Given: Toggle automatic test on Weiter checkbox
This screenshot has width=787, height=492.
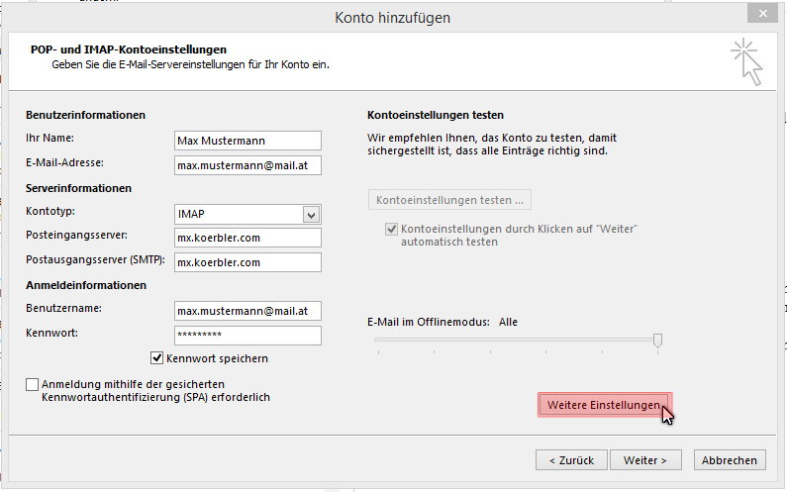Looking at the screenshot, I should click(391, 230).
